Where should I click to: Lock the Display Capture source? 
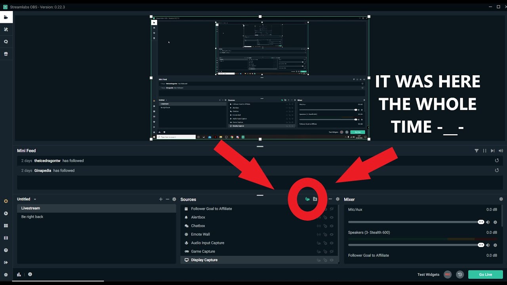coord(325,260)
